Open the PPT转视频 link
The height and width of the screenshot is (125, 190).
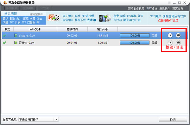click(88, 16)
